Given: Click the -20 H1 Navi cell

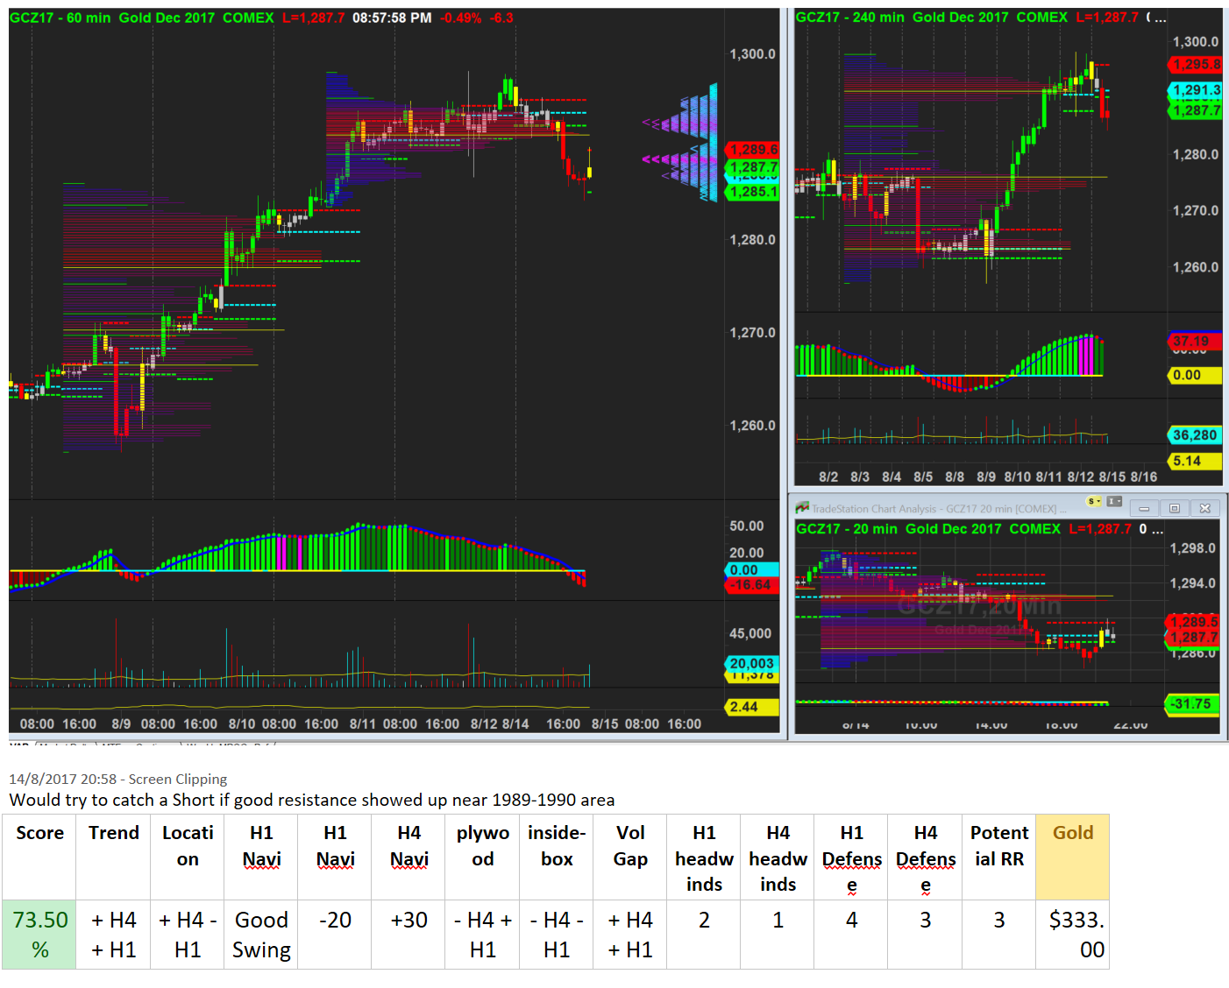Looking at the screenshot, I should 334,935.
